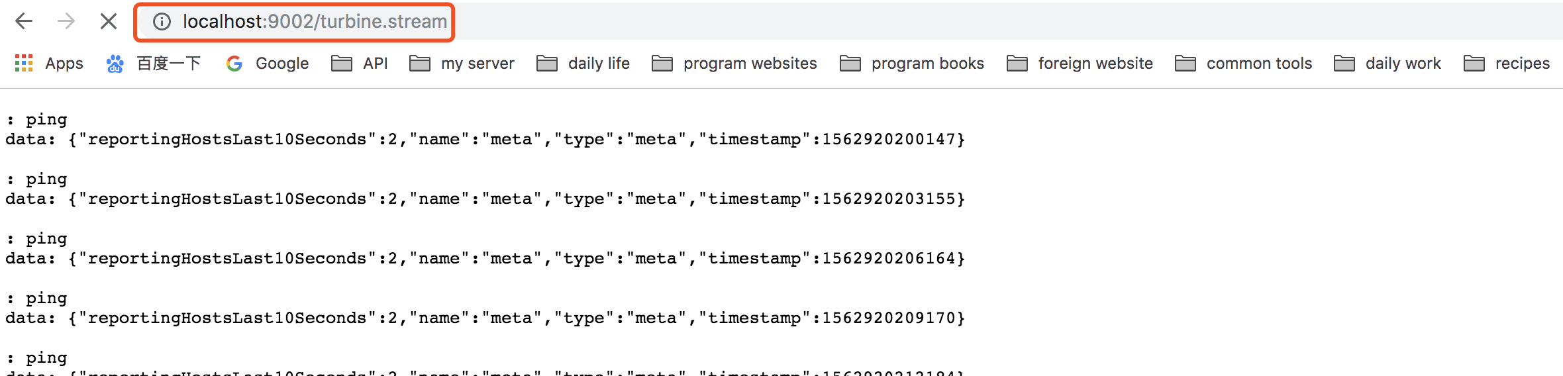The image size is (1563, 376).
Task: Click the browser back arrow
Action: (24, 21)
